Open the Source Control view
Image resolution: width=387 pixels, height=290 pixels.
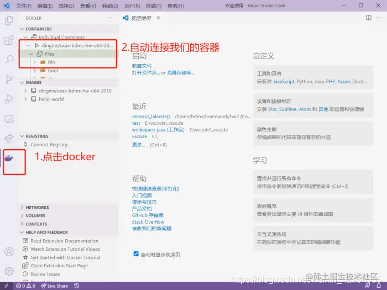(9, 79)
